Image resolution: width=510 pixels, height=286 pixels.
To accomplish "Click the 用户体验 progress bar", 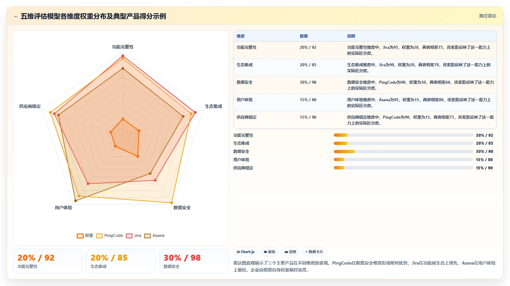I will point(403,159).
